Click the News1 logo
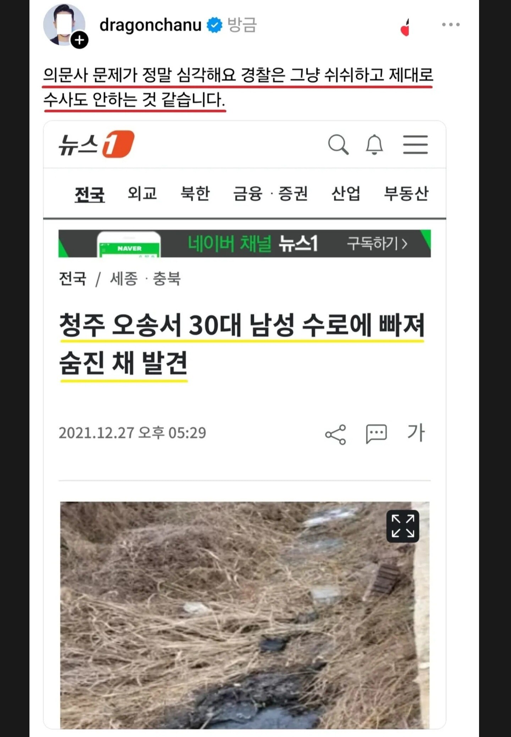The width and height of the screenshot is (511, 737). [x=97, y=144]
